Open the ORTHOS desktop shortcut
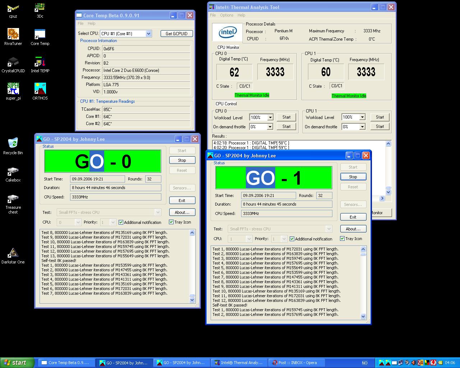The image size is (460, 368). (x=40, y=92)
